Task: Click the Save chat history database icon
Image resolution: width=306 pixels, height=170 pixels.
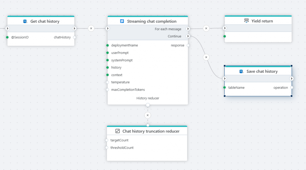Action: [241, 71]
